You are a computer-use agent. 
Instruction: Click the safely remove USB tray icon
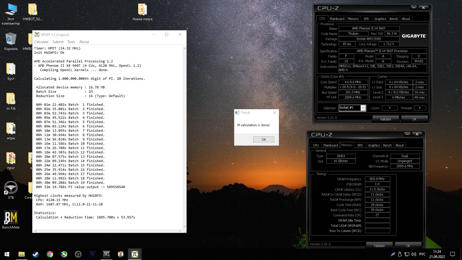point(400,254)
